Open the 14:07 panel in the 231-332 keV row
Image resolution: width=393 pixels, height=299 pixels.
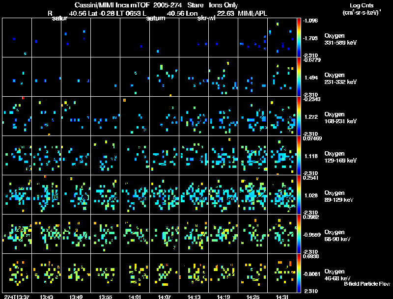[164, 77]
